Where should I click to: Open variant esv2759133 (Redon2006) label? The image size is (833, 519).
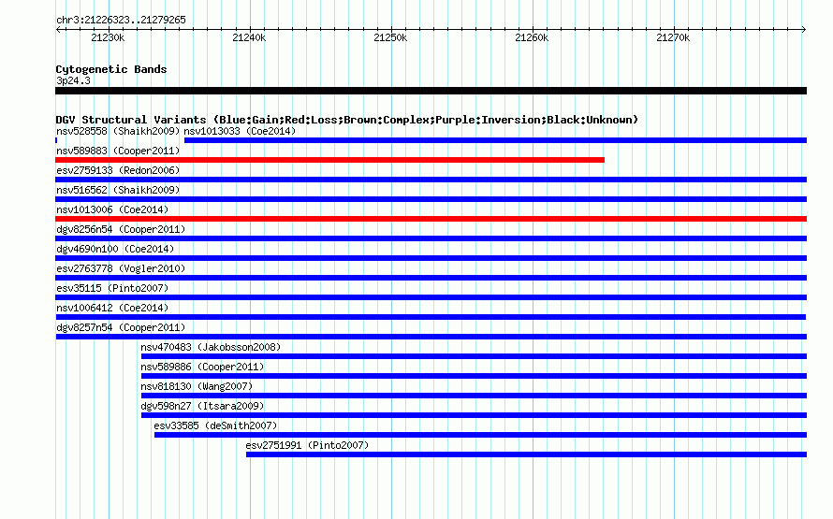tap(118, 170)
